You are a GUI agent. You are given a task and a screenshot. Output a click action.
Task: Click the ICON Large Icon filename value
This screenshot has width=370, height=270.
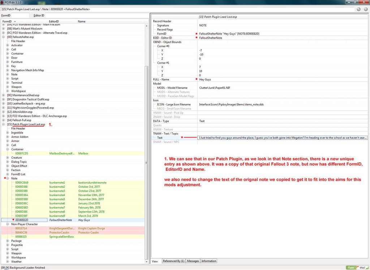coord(231,104)
